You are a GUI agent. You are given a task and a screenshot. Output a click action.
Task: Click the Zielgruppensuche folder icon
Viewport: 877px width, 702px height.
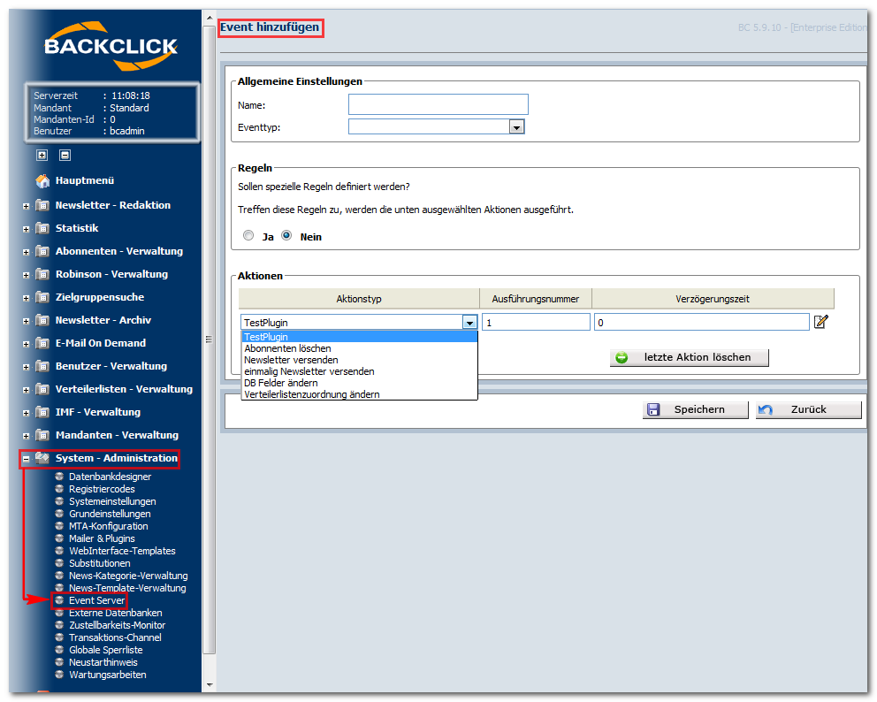(42, 297)
